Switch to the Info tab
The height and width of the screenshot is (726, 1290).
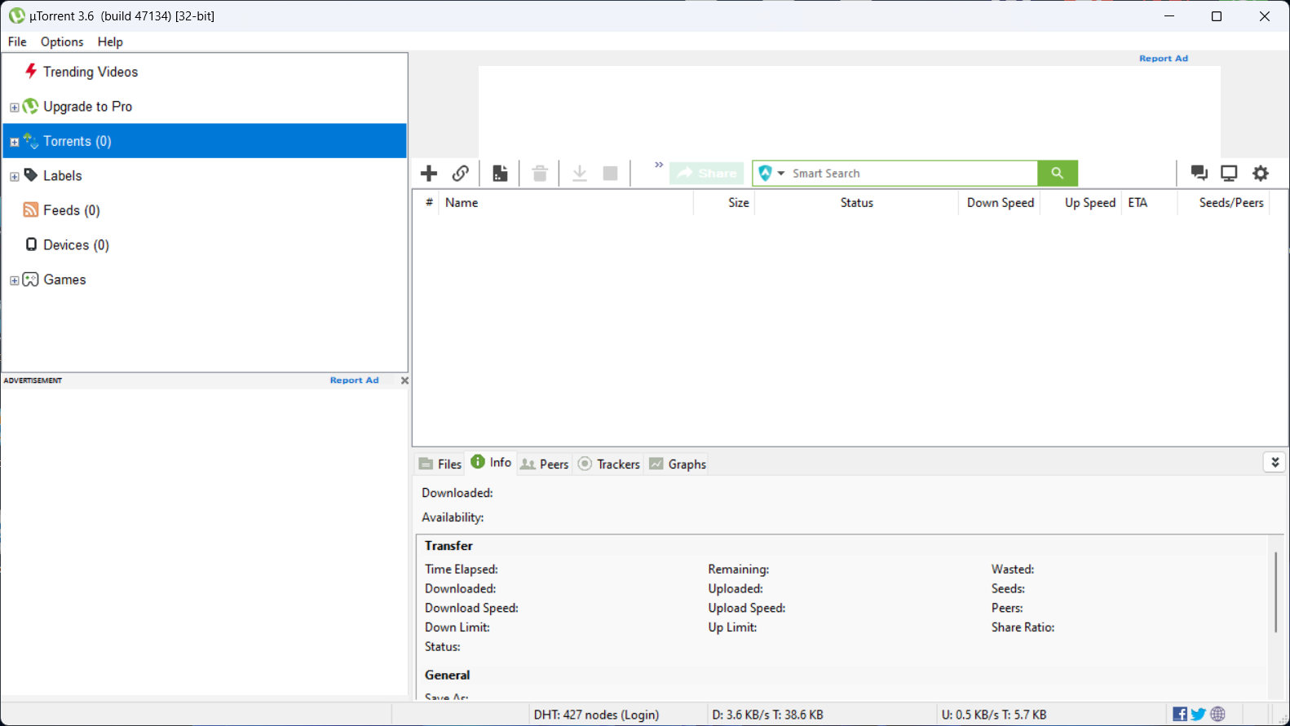(491, 462)
